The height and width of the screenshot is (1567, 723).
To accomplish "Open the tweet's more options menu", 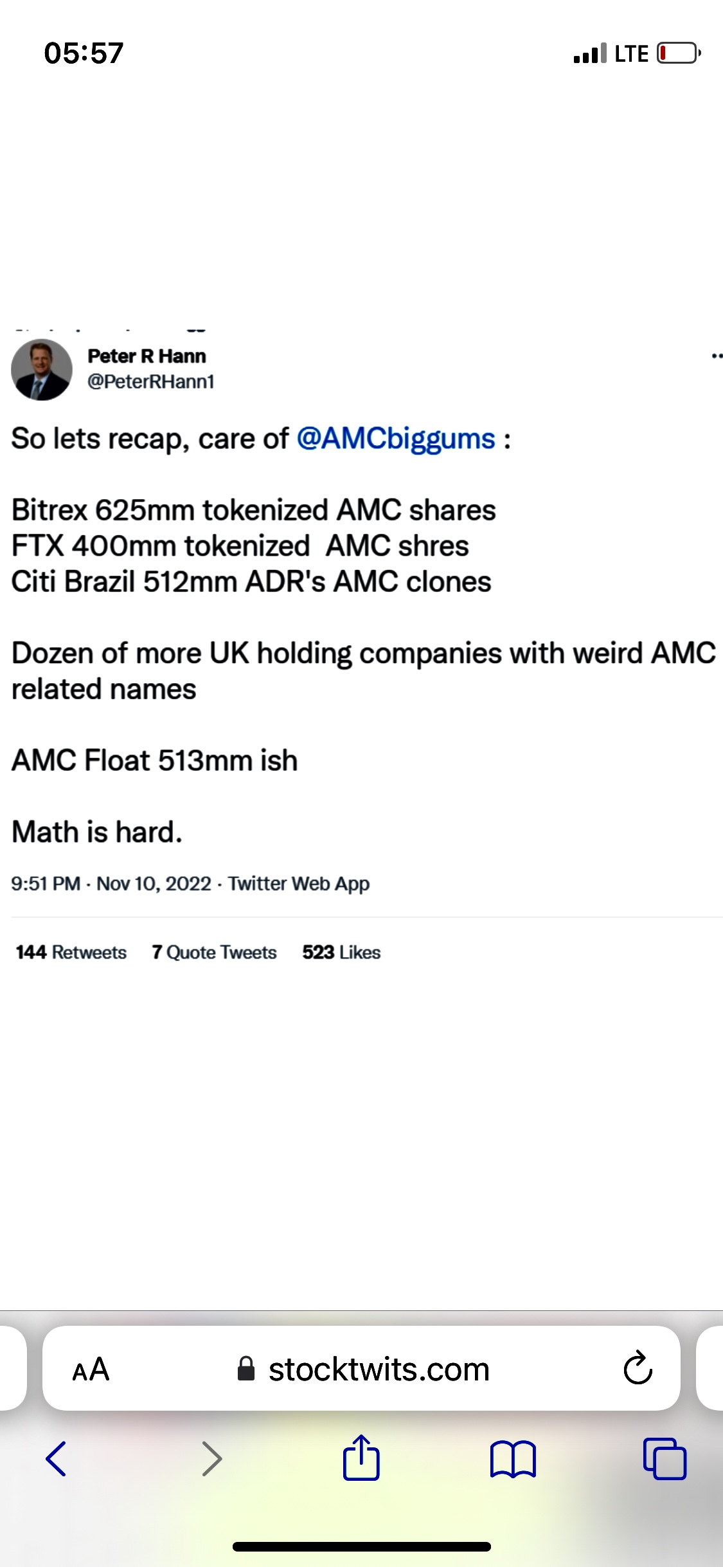I will [x=715, y=357].
